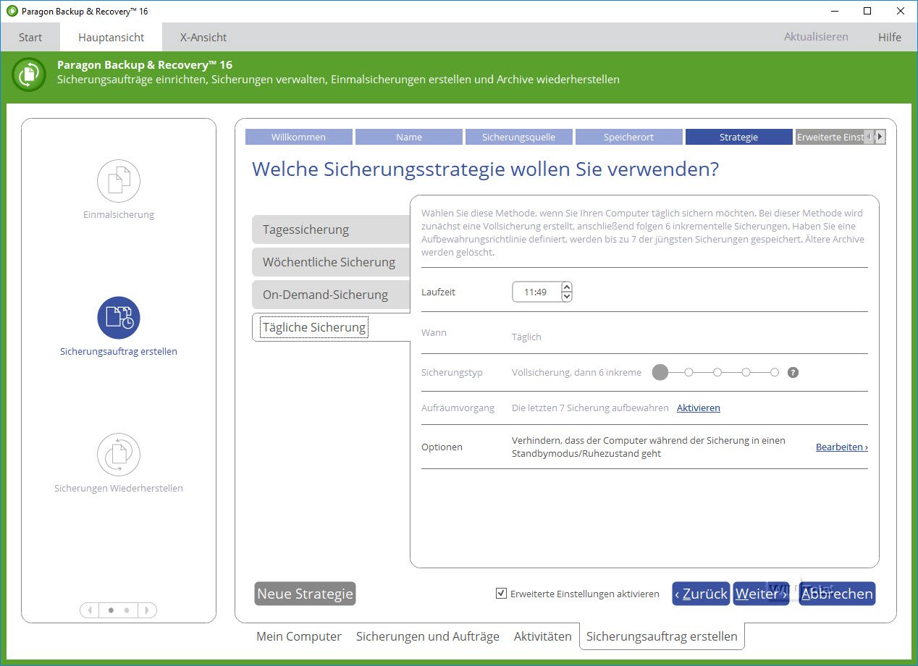Screen dimensions: 918x666
Task: Click sidebar pager left arrow
Action: point(89,610)
